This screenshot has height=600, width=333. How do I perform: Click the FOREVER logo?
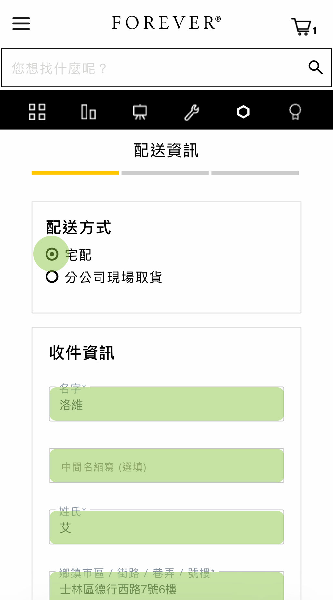(166, 23)
